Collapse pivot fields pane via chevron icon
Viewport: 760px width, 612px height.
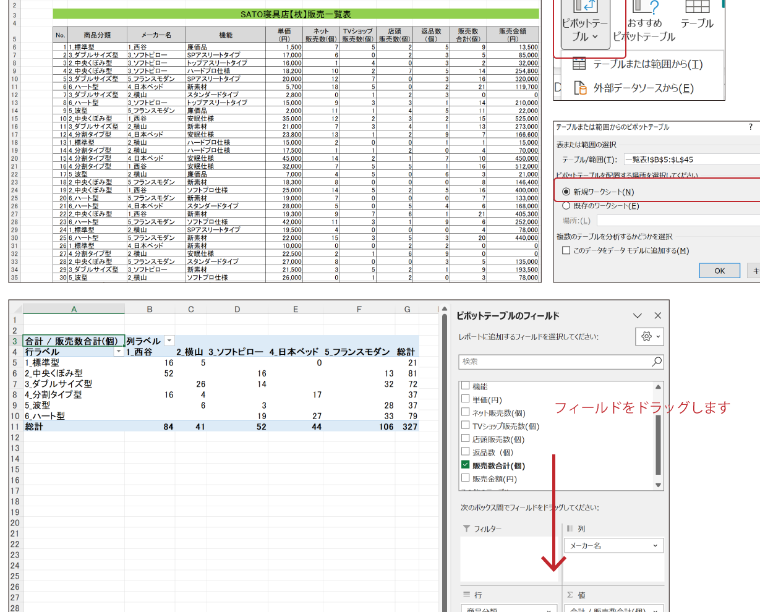[639, 315]
